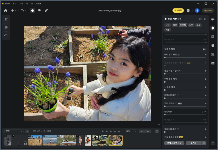Open the camera panel icon on right

(213, 63)
